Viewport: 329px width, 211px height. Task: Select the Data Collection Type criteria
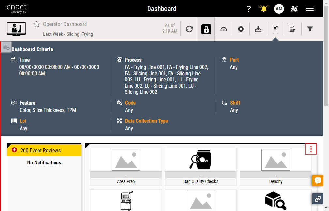coord(146,121)
